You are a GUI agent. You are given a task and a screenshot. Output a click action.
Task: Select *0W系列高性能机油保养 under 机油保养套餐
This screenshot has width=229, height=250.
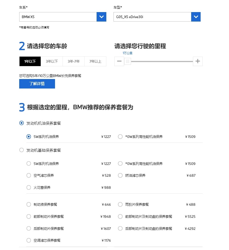[120, 137]
